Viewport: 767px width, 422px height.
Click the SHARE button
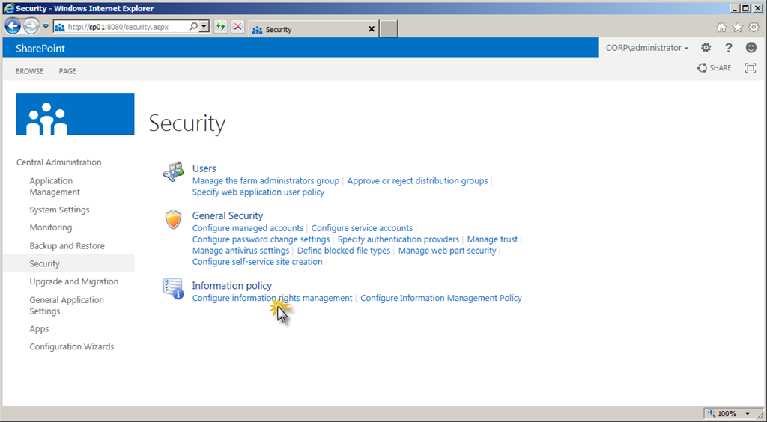point(714,68)
